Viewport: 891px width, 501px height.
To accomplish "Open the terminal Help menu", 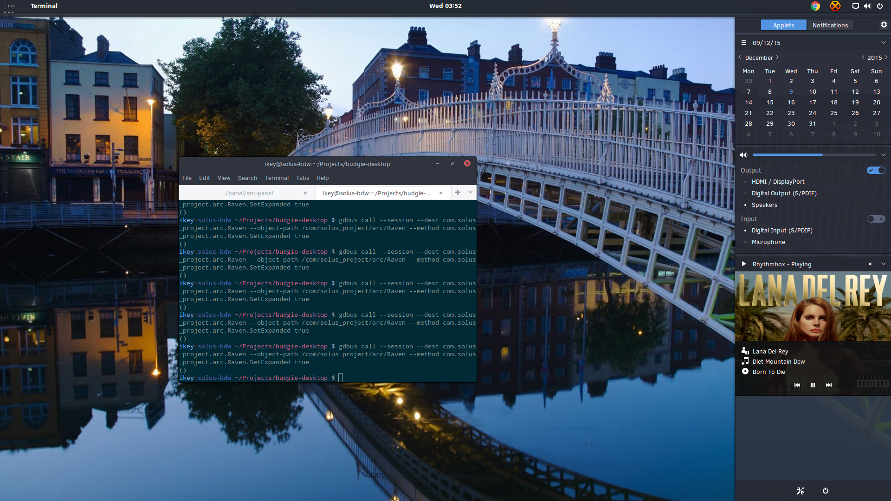I will coord(323,178).
